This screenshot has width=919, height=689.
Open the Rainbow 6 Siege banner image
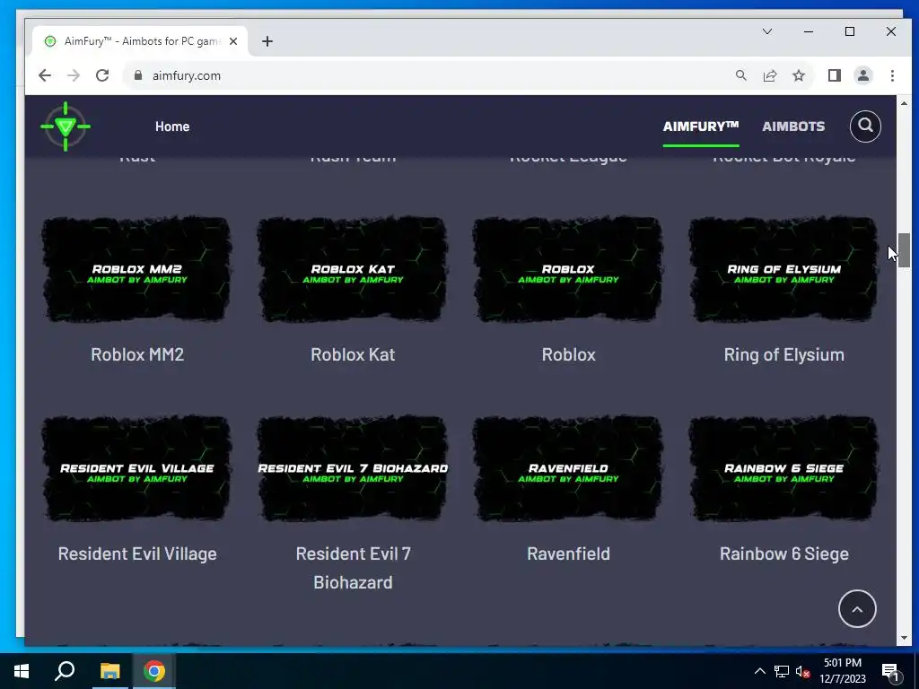point(784,468)
